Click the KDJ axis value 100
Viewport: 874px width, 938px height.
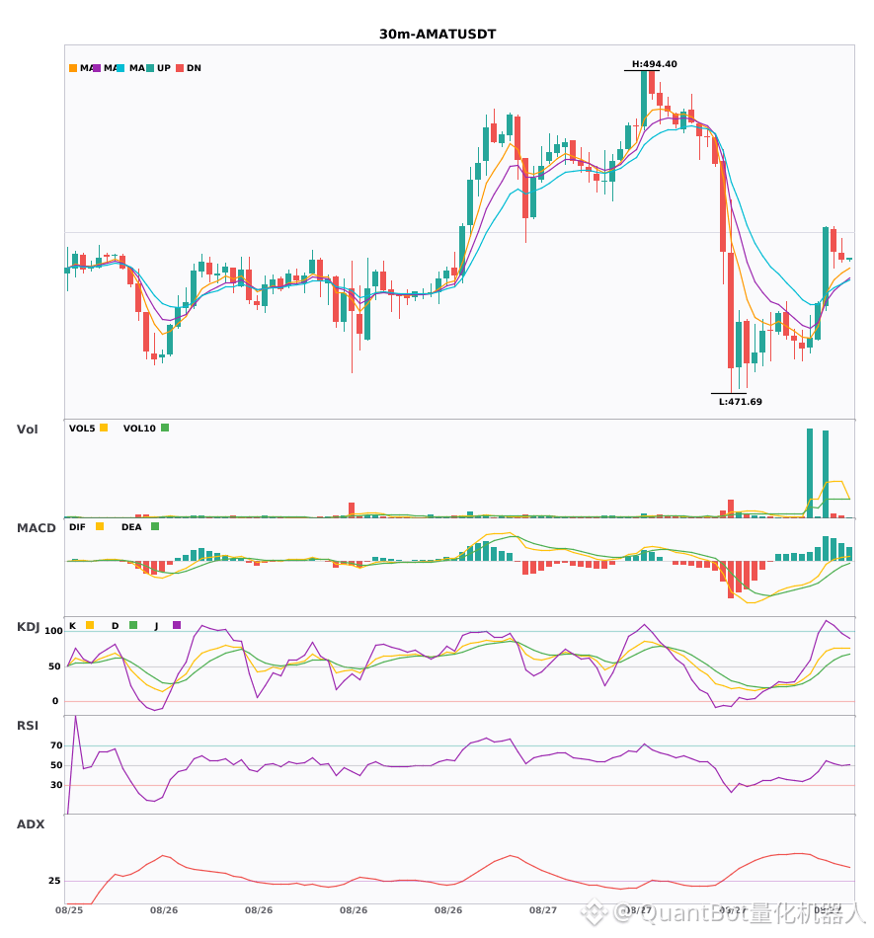click(53, 631)
